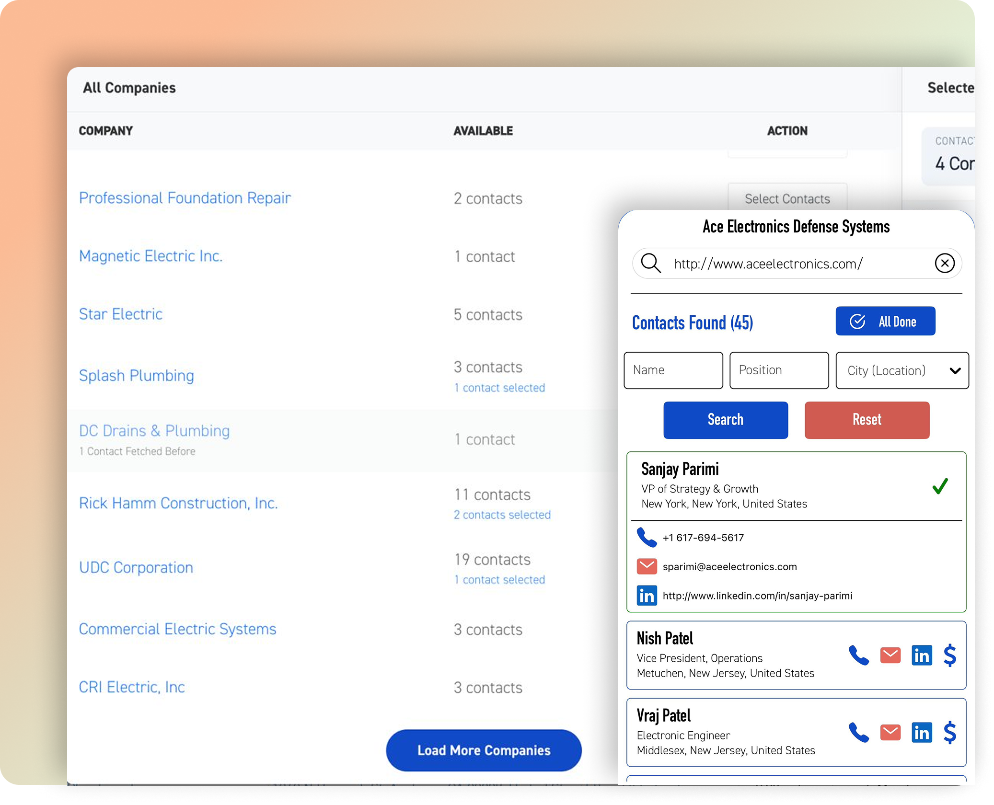Click the red Reset button
994x805 pixels.
[867, 420]
